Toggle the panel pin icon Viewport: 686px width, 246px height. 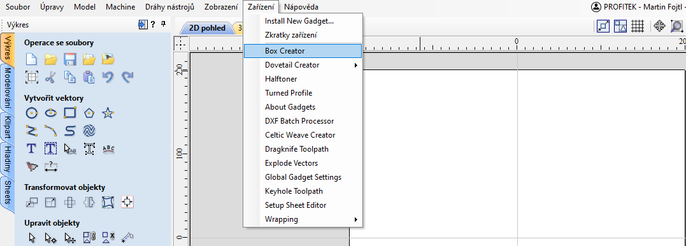pos(163,24)
